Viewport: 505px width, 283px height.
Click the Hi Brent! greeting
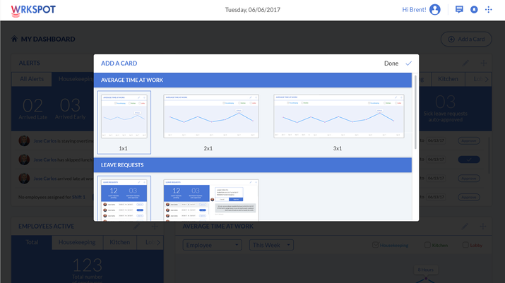[x=414, y=10]
